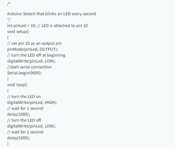Screen dimensions: 175x148
Task: Click the 'pinMode(pinLed, OUTPUT);' line
Action: click(x=30, y=49)
